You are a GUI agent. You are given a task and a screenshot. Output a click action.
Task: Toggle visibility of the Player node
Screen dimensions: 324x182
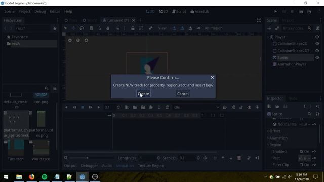317,37
